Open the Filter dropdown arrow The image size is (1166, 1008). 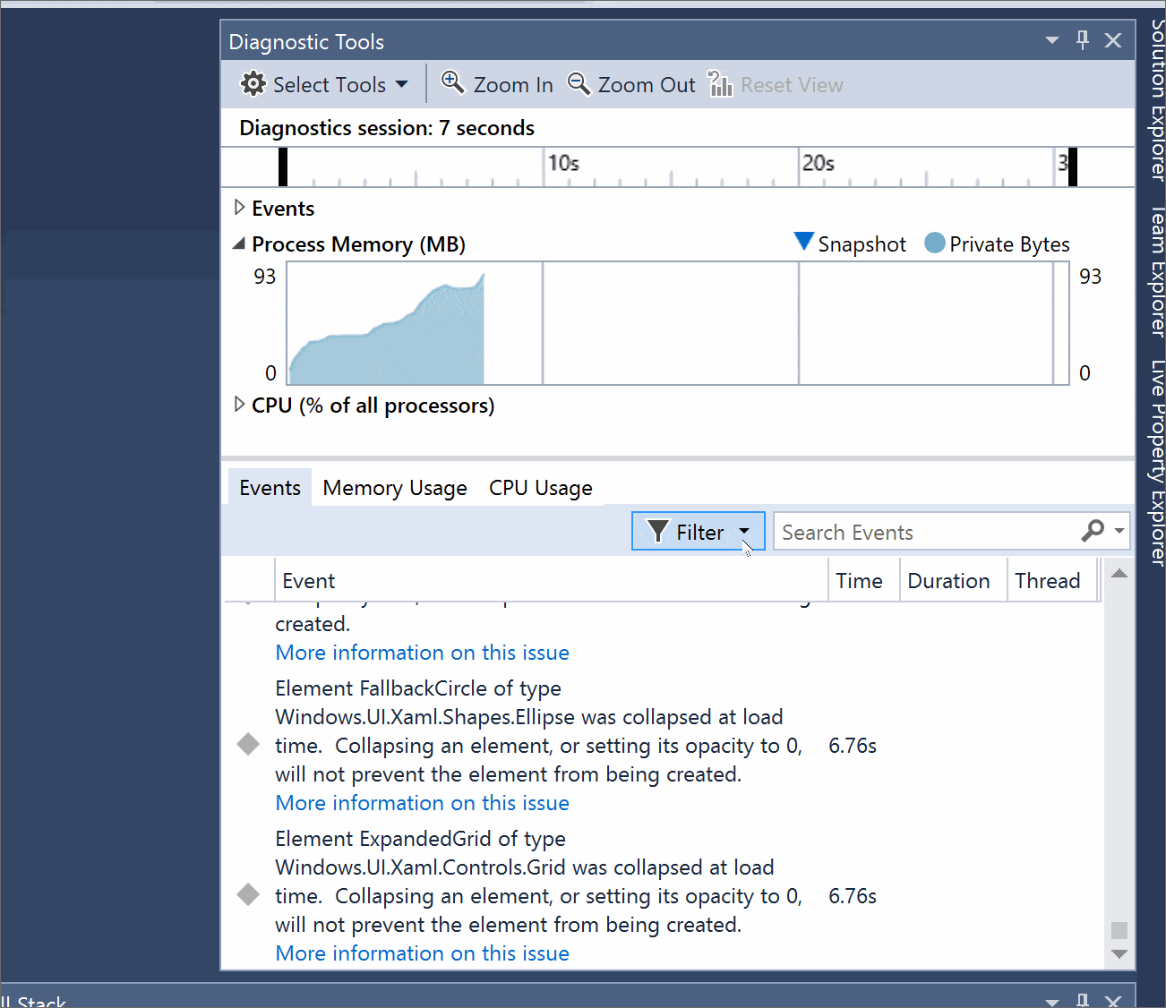744,532
